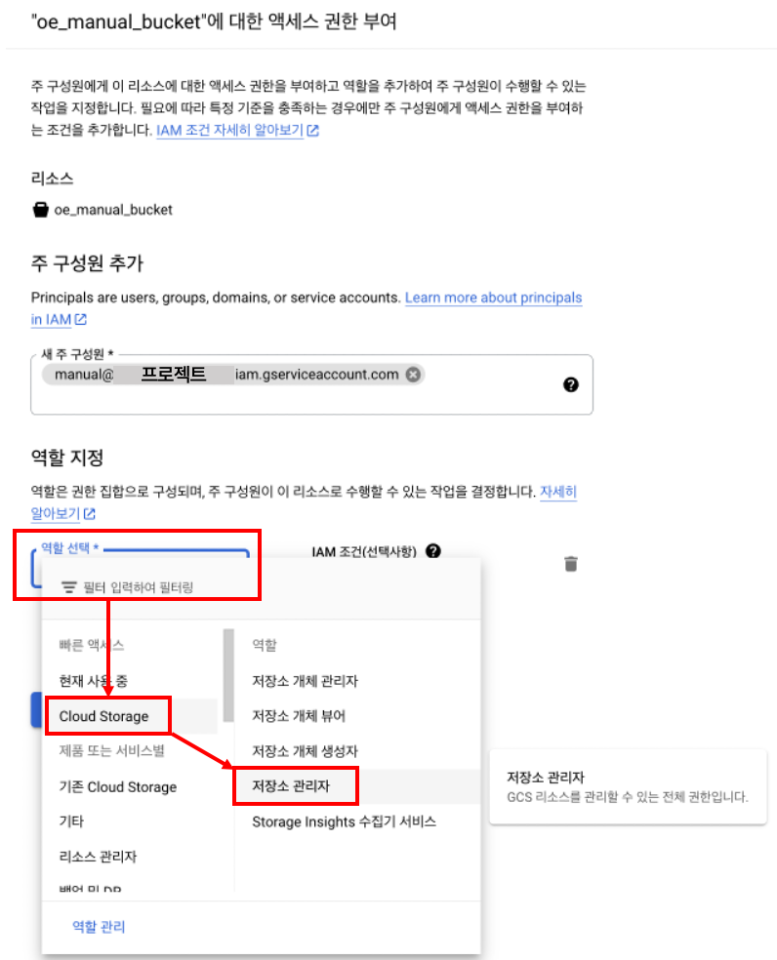This screenshot has height=960, width=777.
Task: Remove the manual service account chip
Action: point(414,374)
